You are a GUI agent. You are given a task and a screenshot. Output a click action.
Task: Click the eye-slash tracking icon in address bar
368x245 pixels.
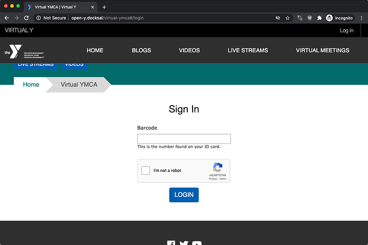278,18
